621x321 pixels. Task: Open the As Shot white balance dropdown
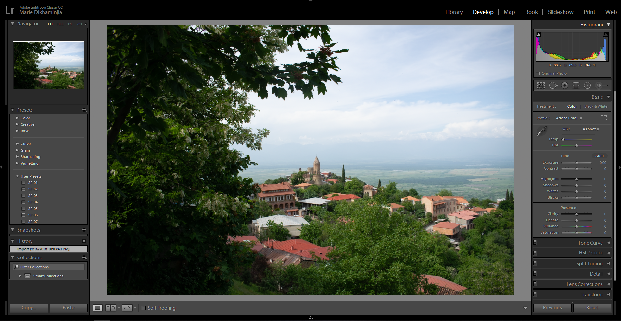click(x=590, y=129)
